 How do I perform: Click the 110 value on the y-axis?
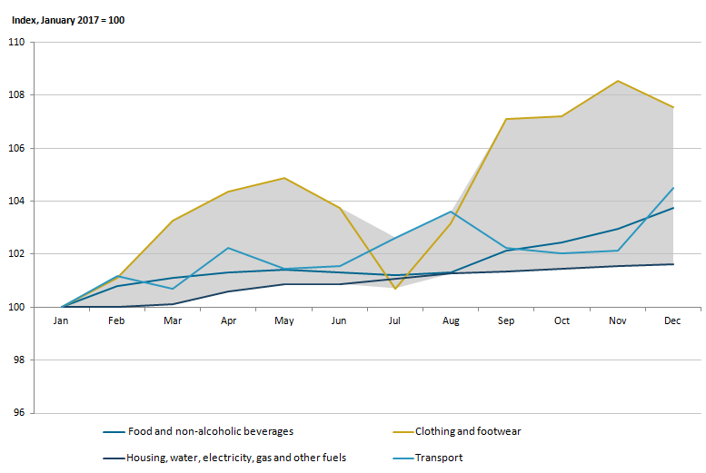(x=16, y=42)
